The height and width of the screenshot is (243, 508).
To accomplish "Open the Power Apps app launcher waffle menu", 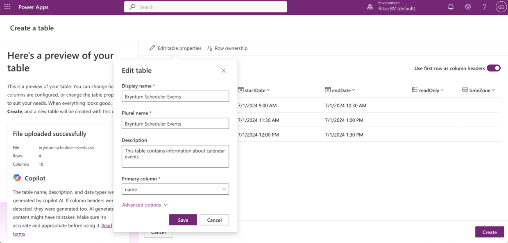I will 7,7.
